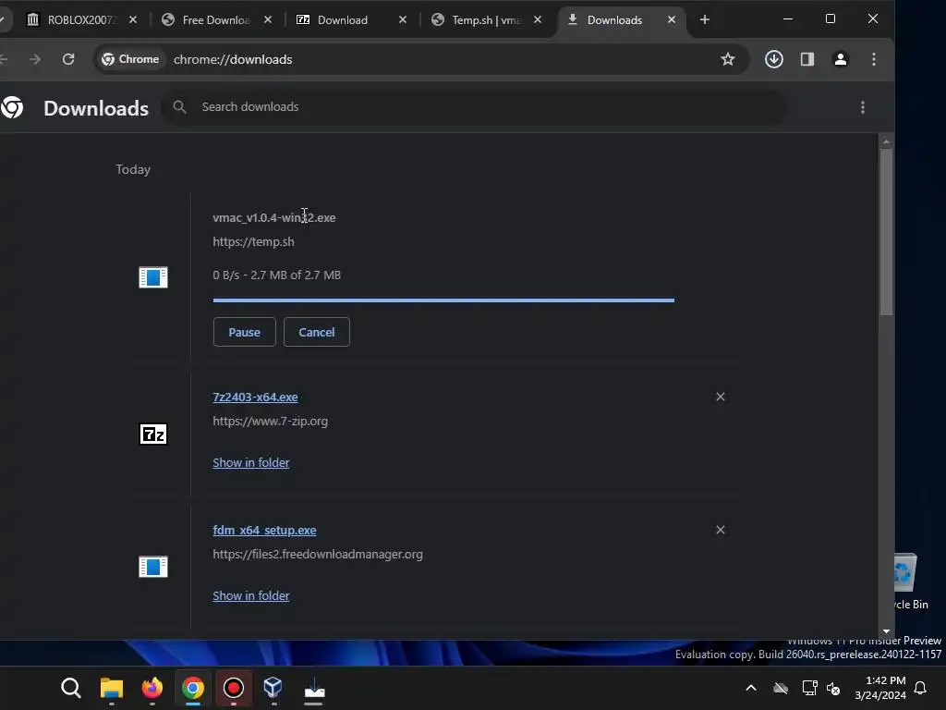Open the notifications bell
Image resolution: width=946 pixels, height=710 pixels.
(x=921, y=688)
